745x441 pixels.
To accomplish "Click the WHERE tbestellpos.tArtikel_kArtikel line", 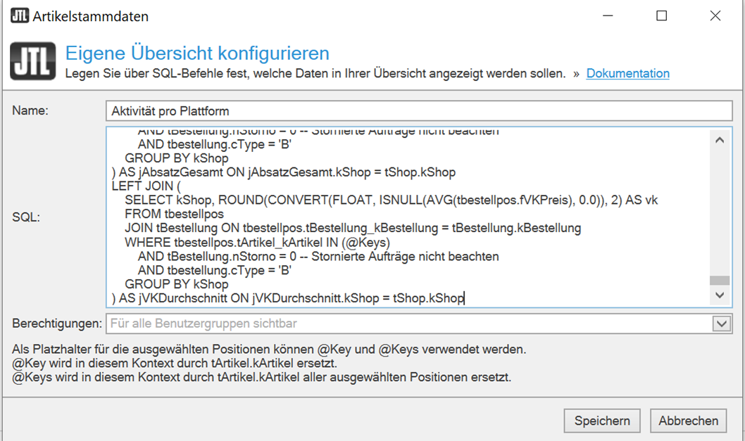I will click(x=257, y=243).
